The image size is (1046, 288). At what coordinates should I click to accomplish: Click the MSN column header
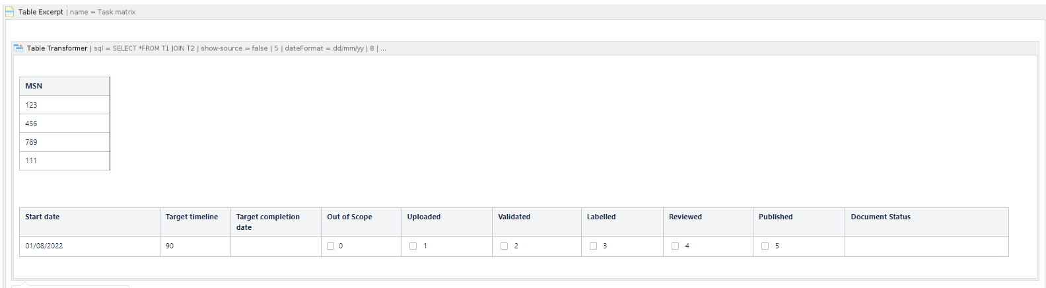[x=65, y=87]
